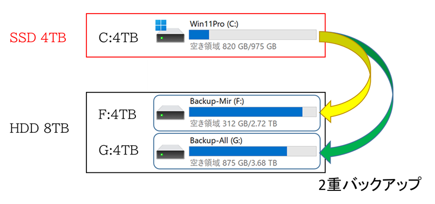
Task: Click the Backup-Mir (F:) drive icon
Action: click(170, 113)
